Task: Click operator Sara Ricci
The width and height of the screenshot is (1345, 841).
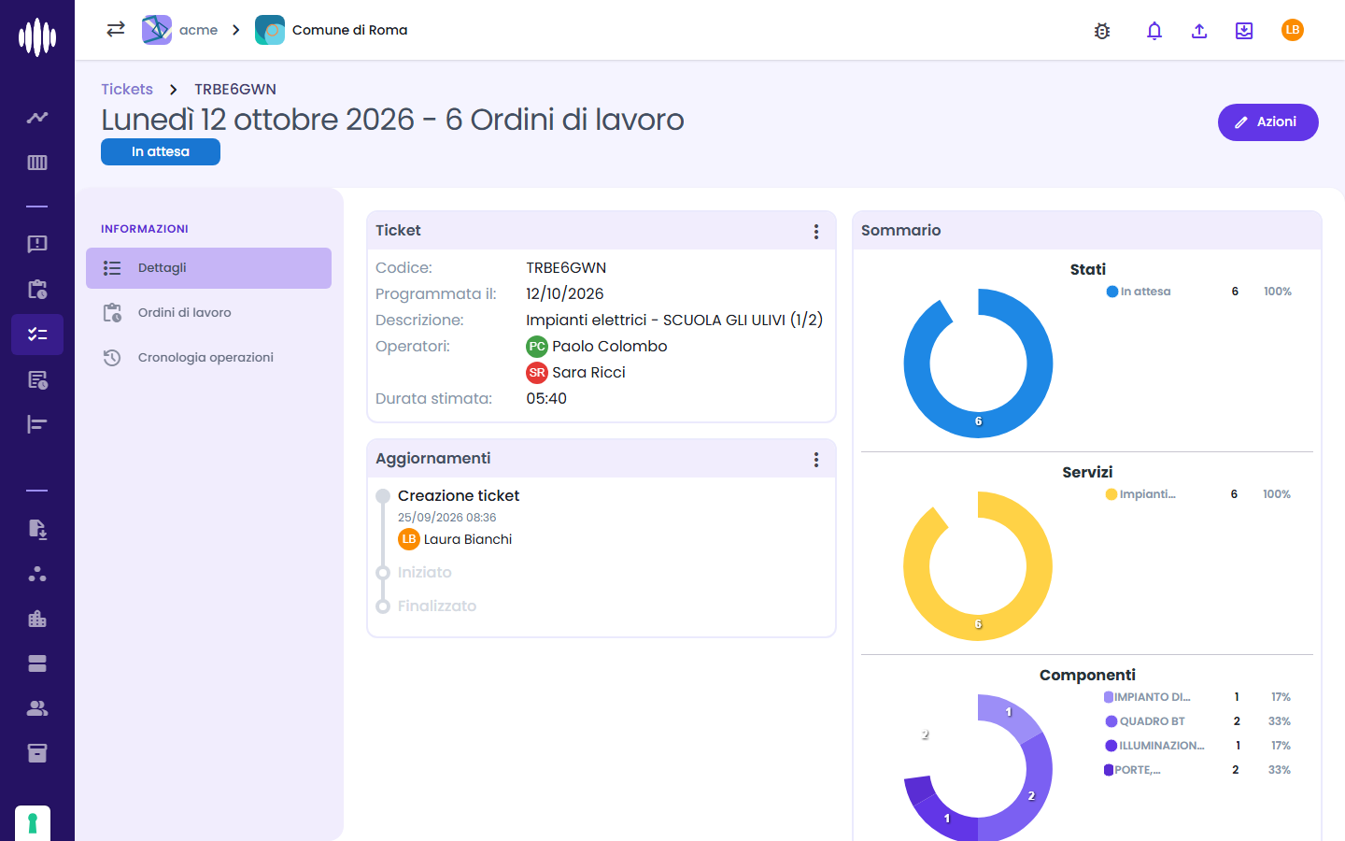Action: click(576, 373)
